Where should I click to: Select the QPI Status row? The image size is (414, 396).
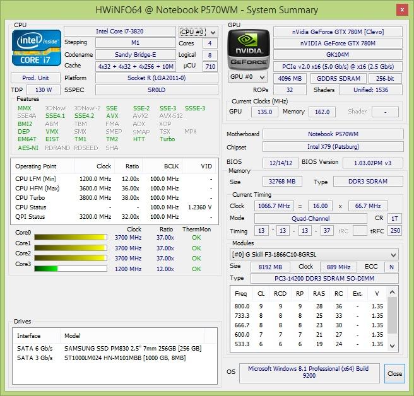(114, 216)
